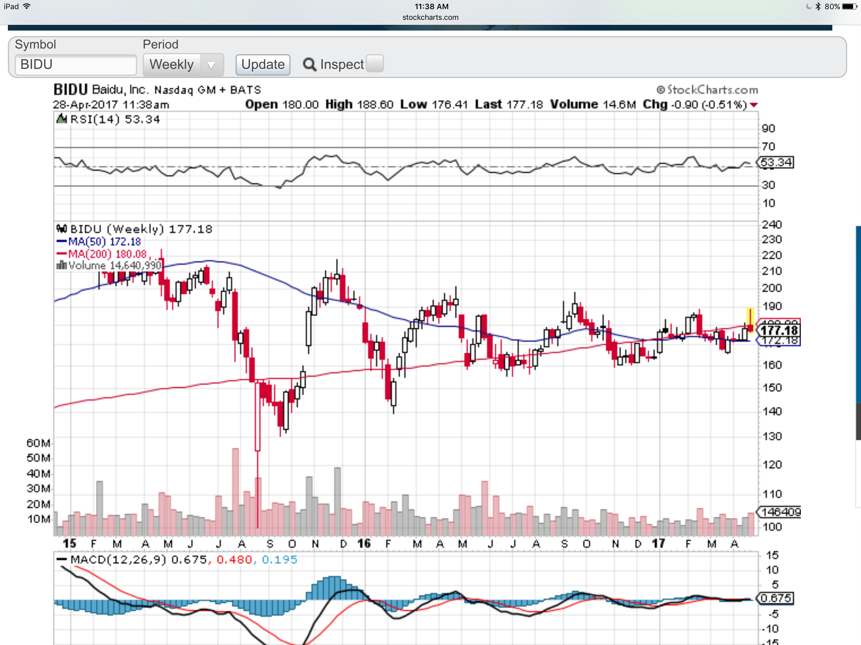861x645 pixels.
Task: Click the BIDU symbol input field
Action: coord(76,65)
